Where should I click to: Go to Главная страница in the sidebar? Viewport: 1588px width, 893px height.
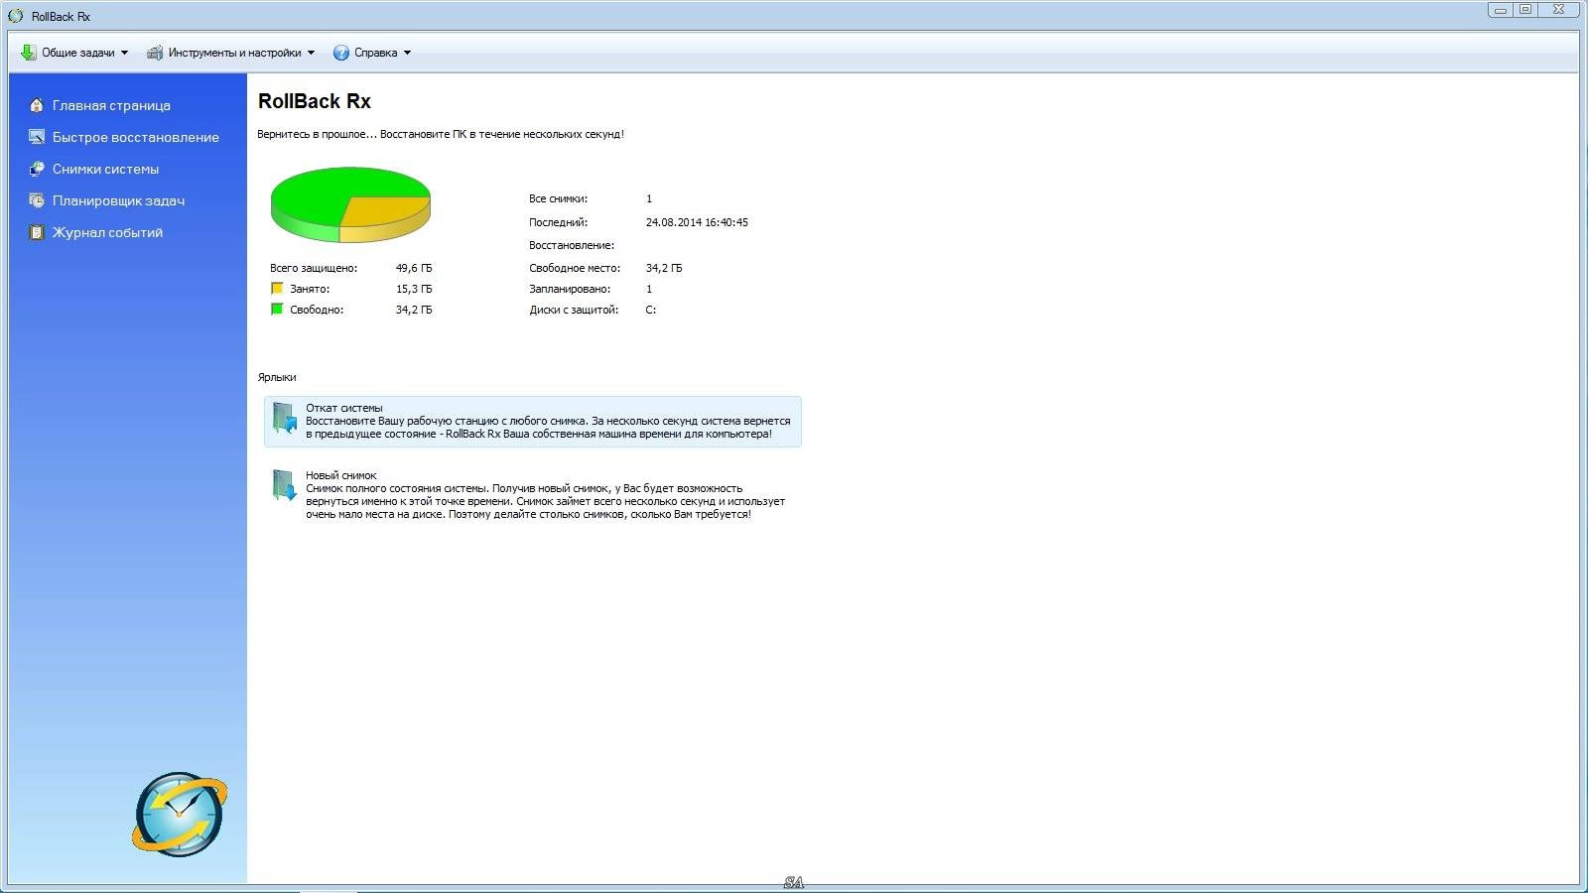pos(111,105)
